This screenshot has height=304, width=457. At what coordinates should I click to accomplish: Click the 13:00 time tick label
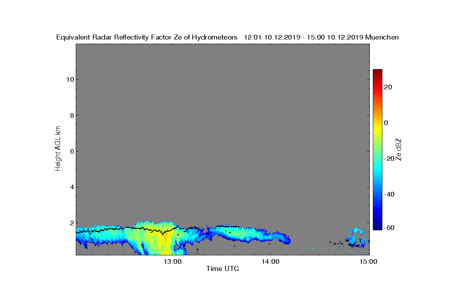click(173, 261)
